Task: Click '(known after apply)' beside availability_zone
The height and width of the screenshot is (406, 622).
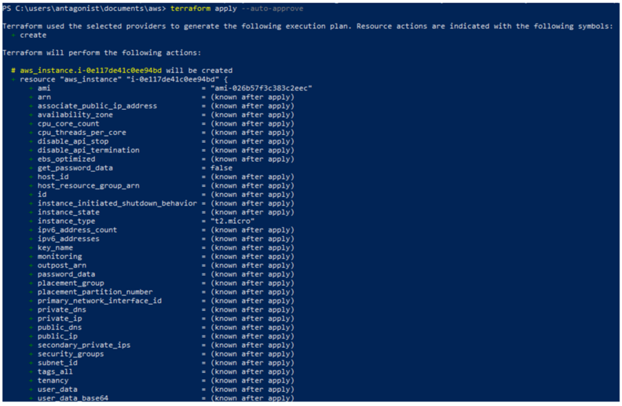Action: (253, 115)
